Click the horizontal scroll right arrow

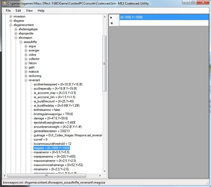(100, 175)
